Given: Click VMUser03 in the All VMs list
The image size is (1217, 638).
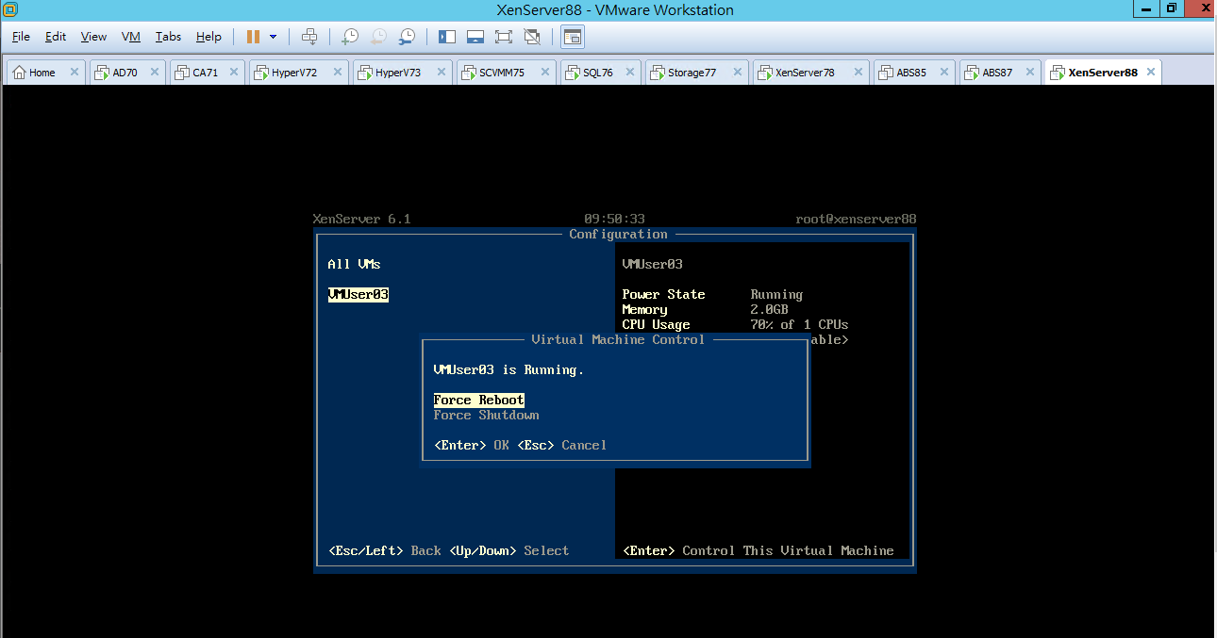Looking at the screenshot, I should (358, 294).
